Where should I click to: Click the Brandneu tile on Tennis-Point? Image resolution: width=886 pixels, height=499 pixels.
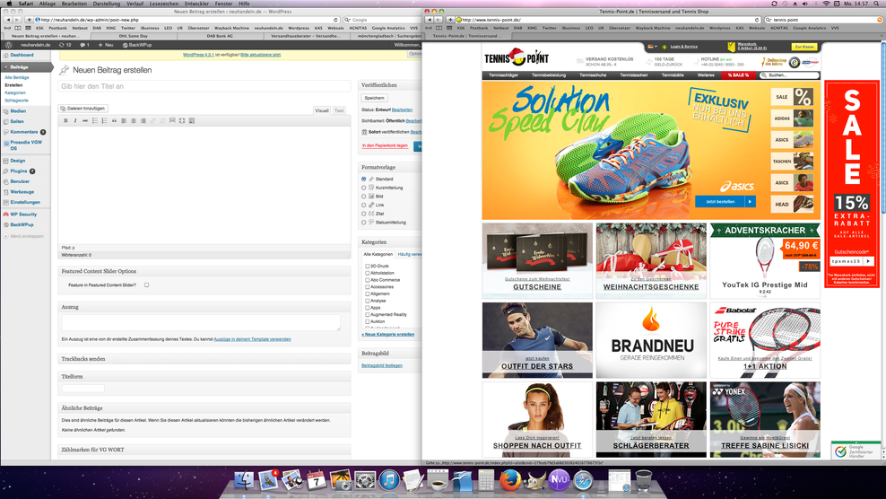(x=651, y=340)
